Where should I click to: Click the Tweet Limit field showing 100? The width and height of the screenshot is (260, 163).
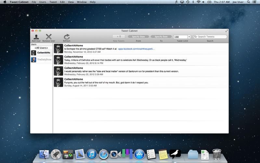click(x=180, y=37)
